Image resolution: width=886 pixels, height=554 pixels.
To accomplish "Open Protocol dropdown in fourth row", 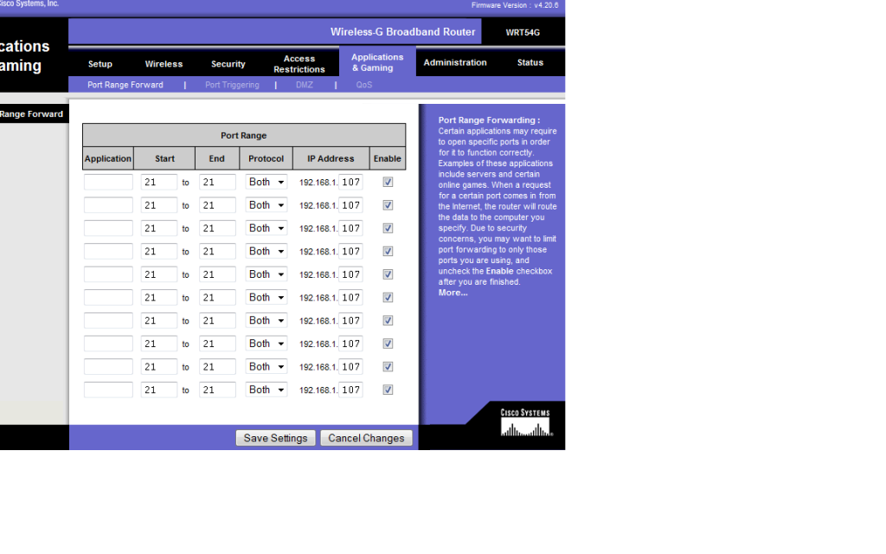I will click(266, 251).
